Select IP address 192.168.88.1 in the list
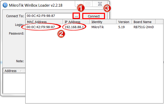164x104 pixels. [74, 27]
